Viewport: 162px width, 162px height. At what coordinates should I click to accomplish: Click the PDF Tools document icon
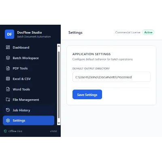coord(8,68)
